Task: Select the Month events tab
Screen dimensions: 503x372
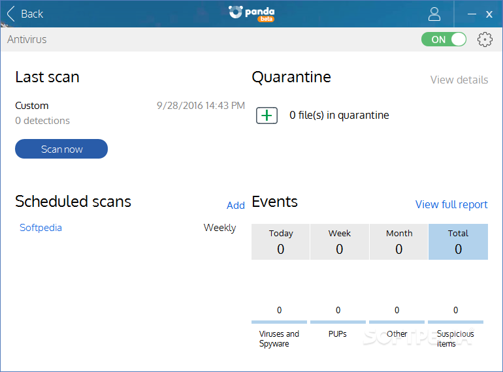Action: point(398,242)
